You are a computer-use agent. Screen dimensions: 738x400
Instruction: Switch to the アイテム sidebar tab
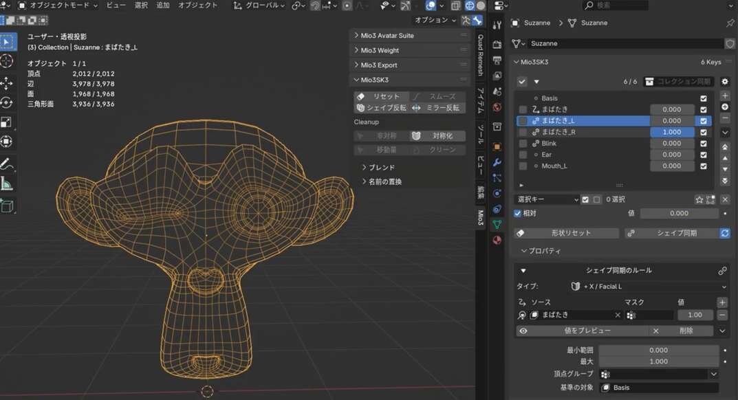[x=481, y=100]
